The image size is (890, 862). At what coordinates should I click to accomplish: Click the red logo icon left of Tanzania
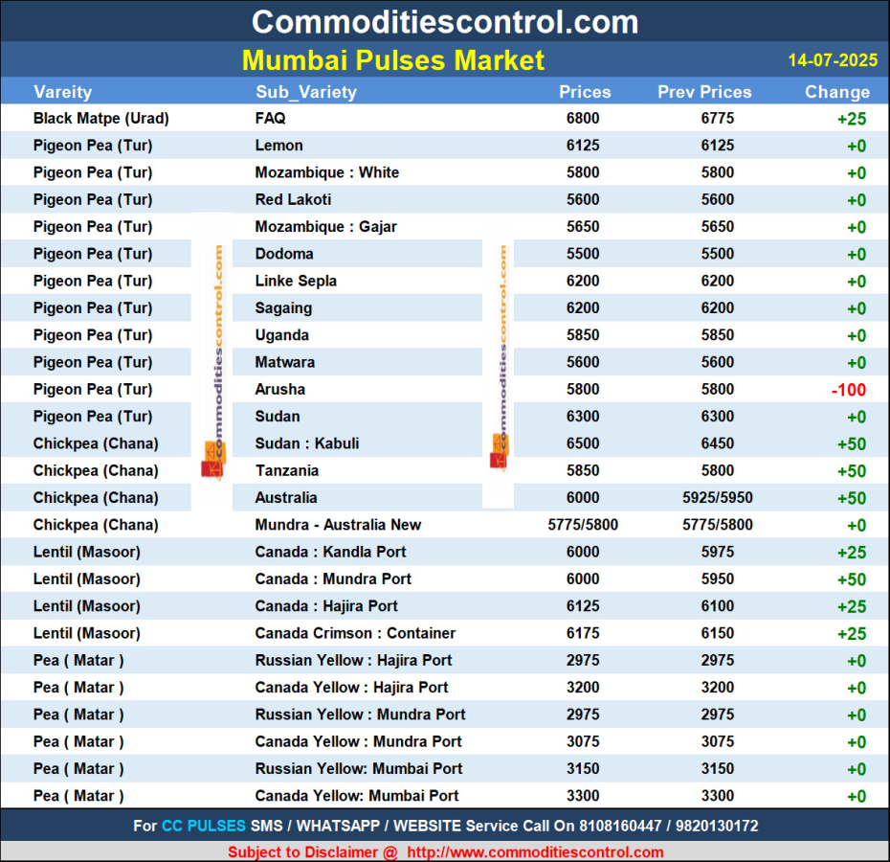click(211, 468)
